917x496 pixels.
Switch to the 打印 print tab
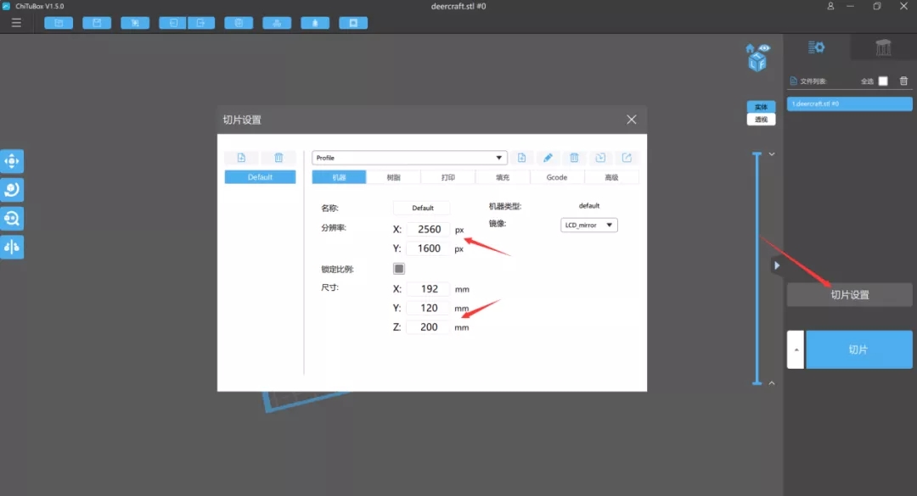click(448, 177)
